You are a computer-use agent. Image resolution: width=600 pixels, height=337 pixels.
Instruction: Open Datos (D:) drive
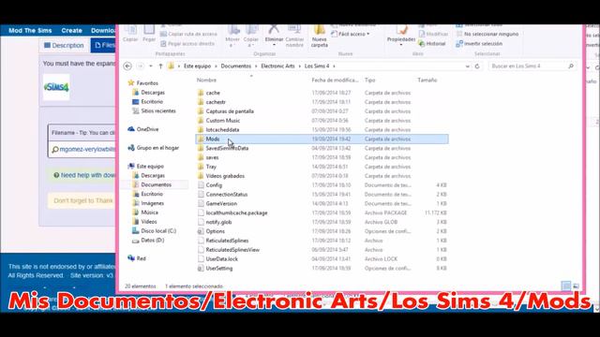[152, 240]
